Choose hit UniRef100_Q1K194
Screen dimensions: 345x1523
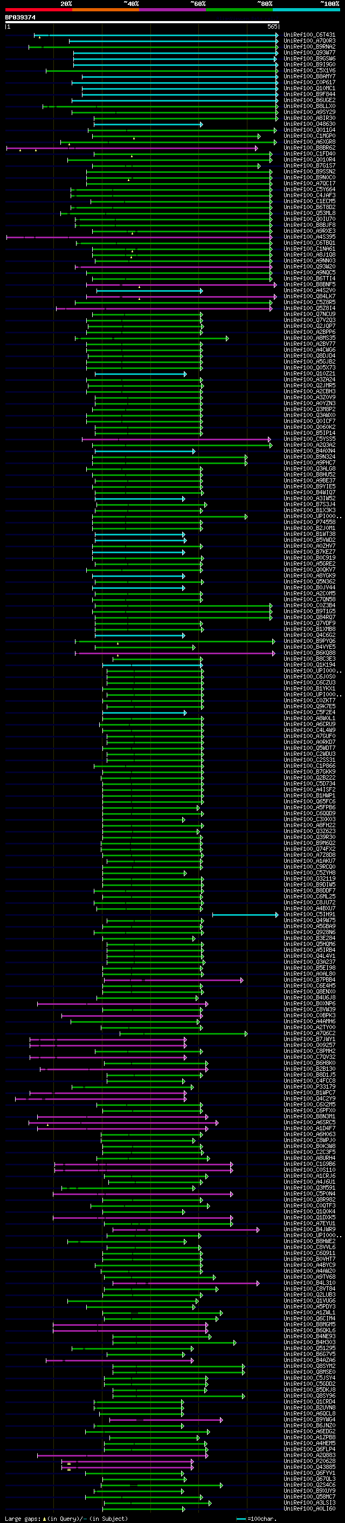pyautogui.click(x=309, y=665)
